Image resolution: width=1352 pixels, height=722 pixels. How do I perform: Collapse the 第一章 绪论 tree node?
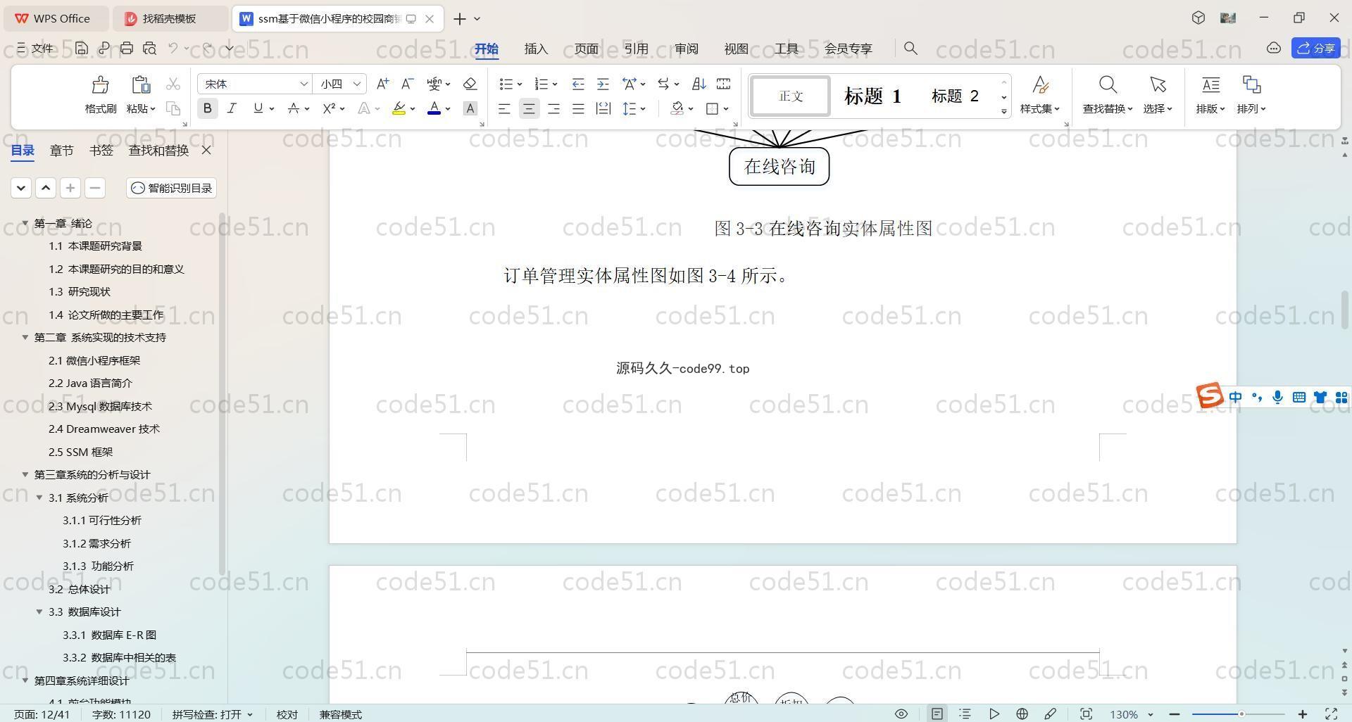coord(25,223)
